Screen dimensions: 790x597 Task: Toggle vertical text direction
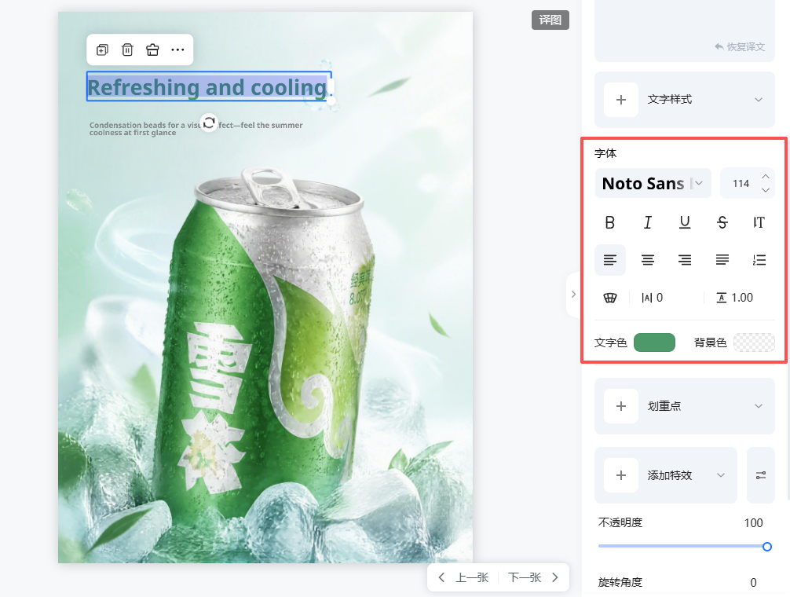click(759, 222)
